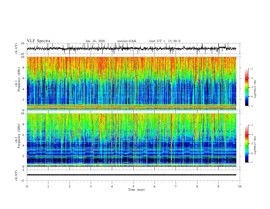The width and height of the screenshot is (270, 209).
Task: Click the ch.1 voltage waveform trace
Action: (132, 48)
